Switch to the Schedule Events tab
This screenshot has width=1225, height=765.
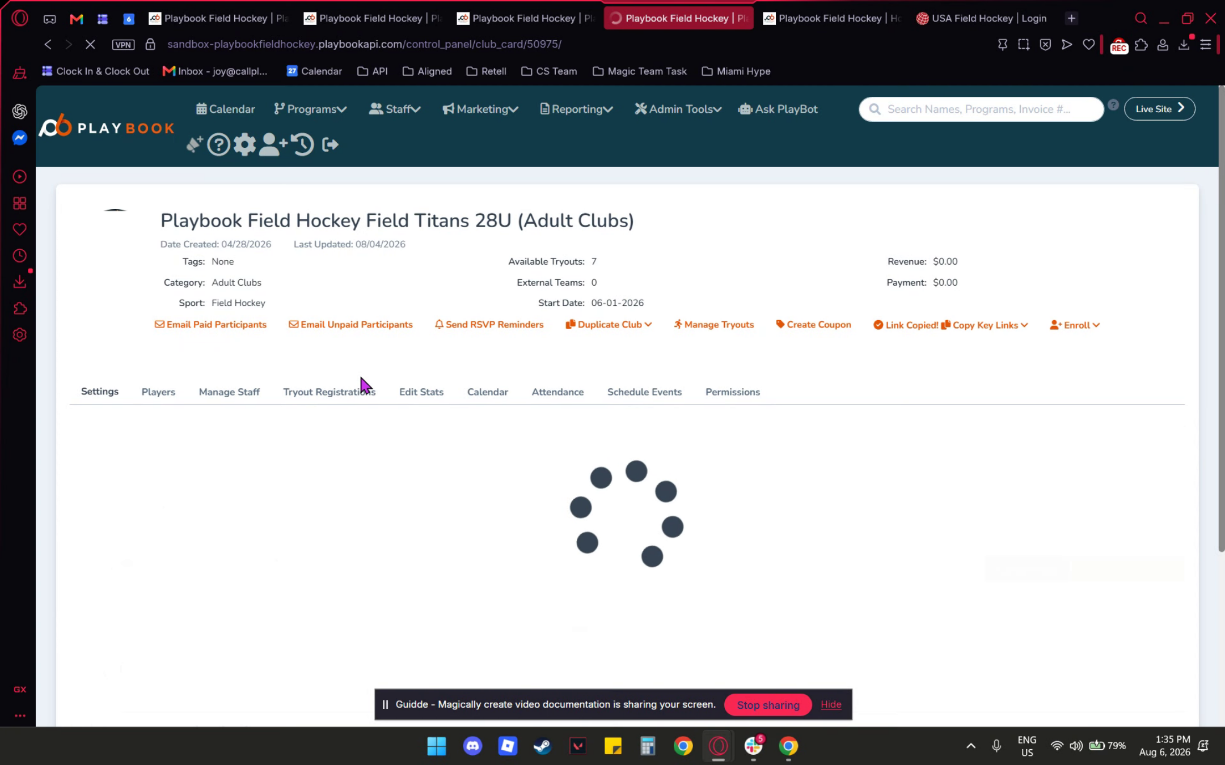coord(644,392)
